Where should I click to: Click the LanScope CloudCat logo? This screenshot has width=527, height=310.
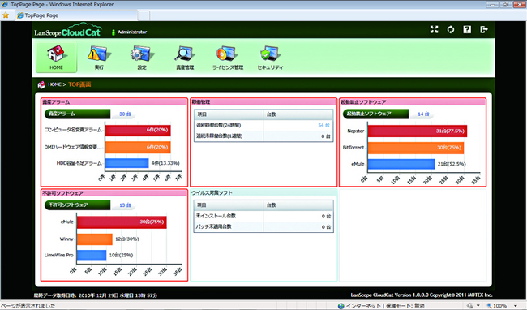[x=68, y=30]
